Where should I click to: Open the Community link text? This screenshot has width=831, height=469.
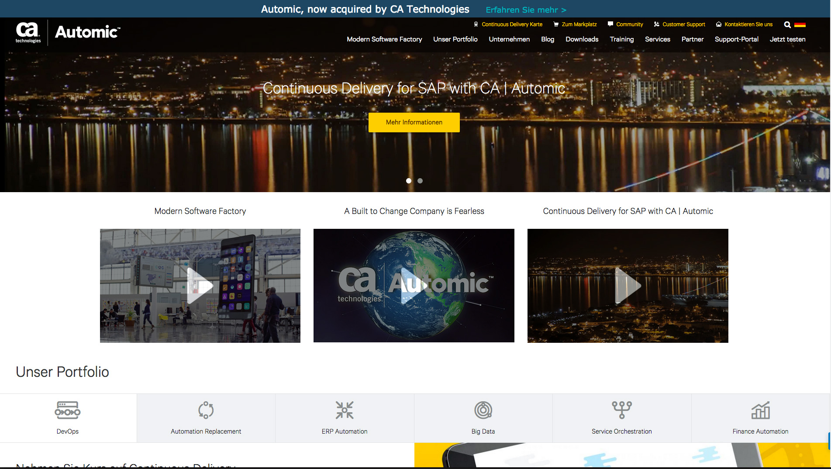(x=629, y=24)
